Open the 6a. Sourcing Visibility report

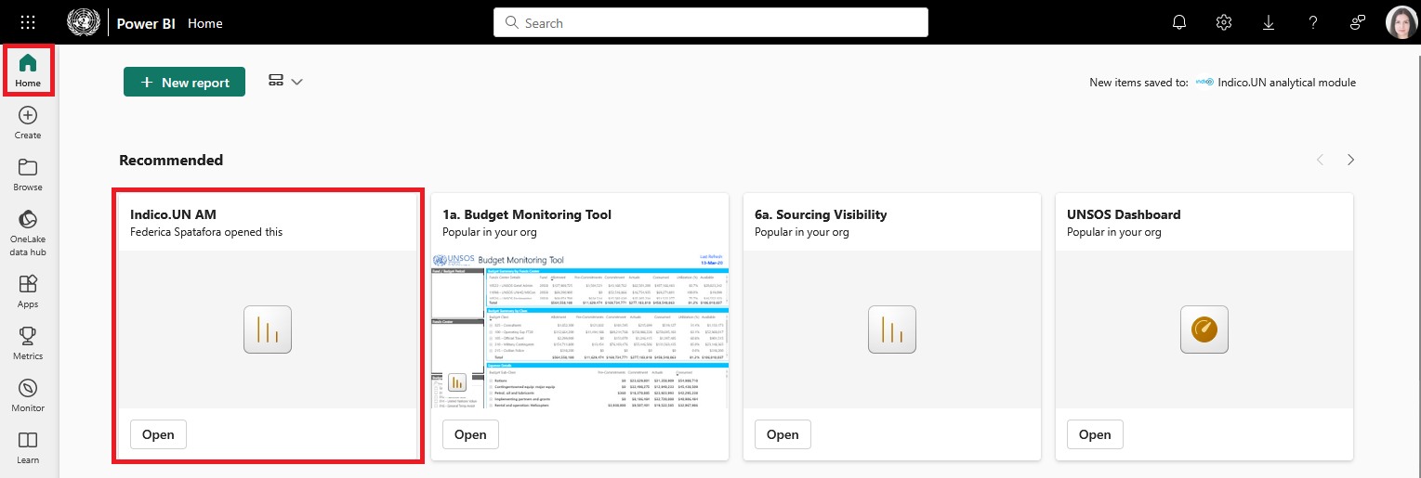pos(783,434)
